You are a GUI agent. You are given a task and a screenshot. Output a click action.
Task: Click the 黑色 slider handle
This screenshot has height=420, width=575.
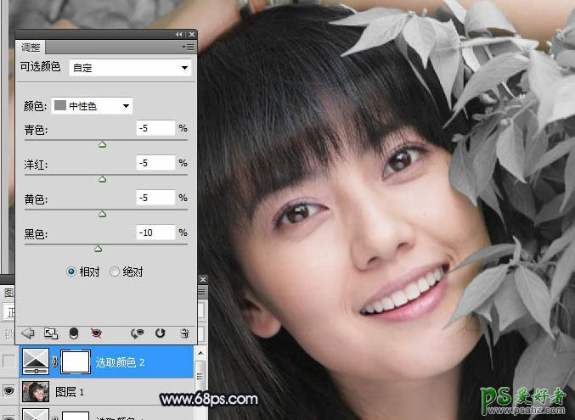[98, 249]
